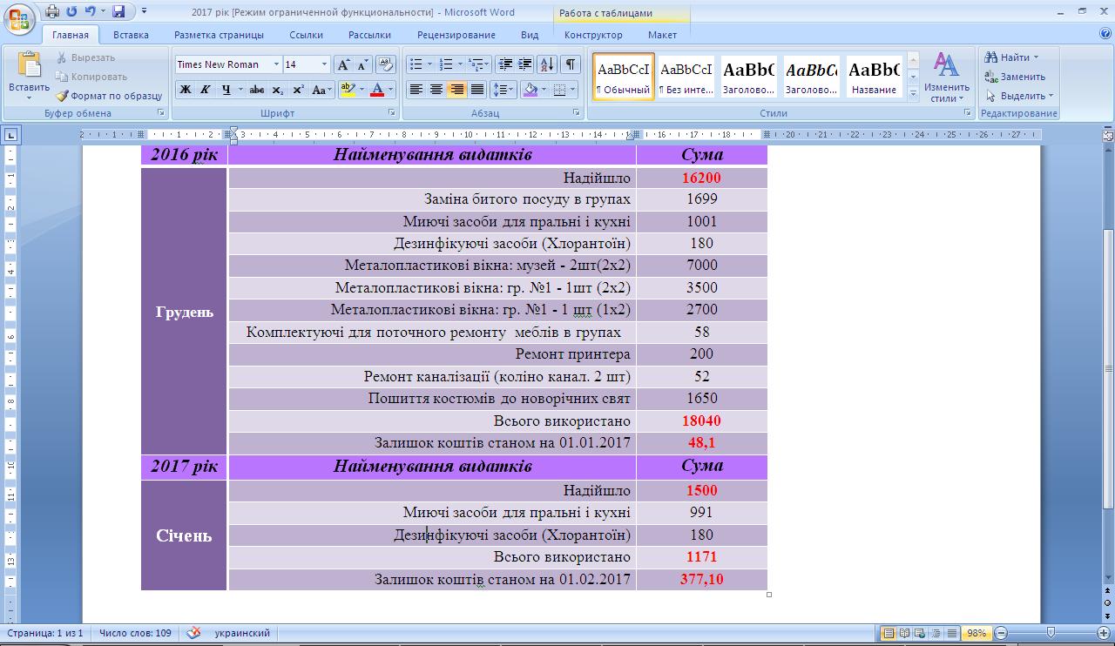Click the Decrease Indent icon
This screenshot has height=646, width=1115.
[x=504, y=64]
